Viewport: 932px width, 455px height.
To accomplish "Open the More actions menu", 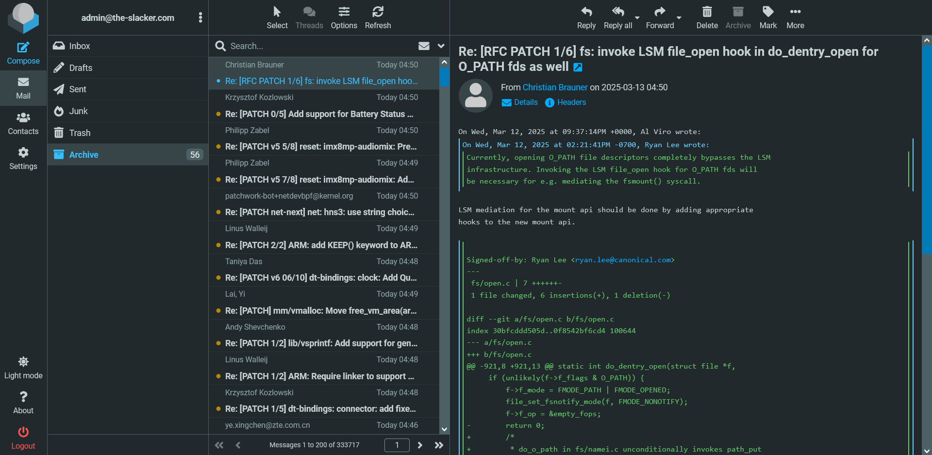I will pos(796,17).
